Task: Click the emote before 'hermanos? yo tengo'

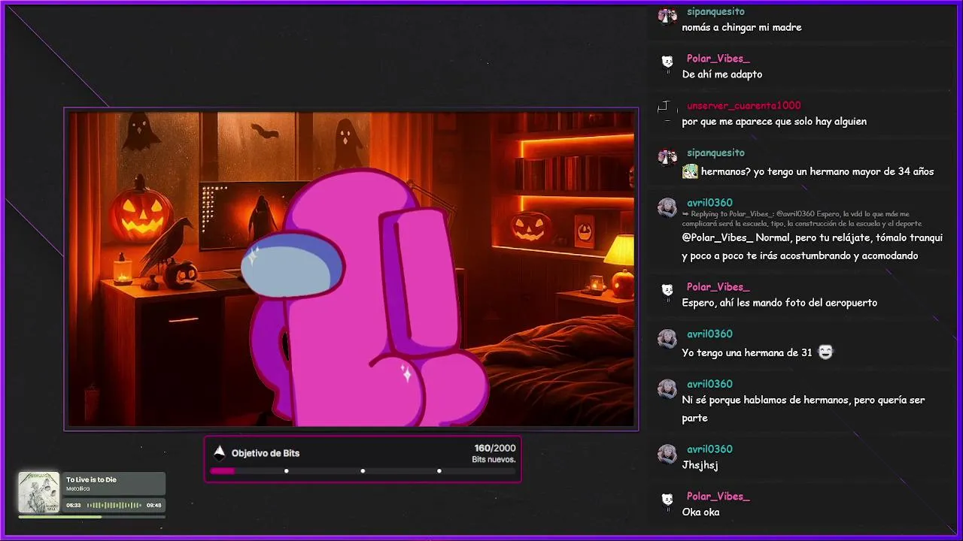Action: coord(690,171)
